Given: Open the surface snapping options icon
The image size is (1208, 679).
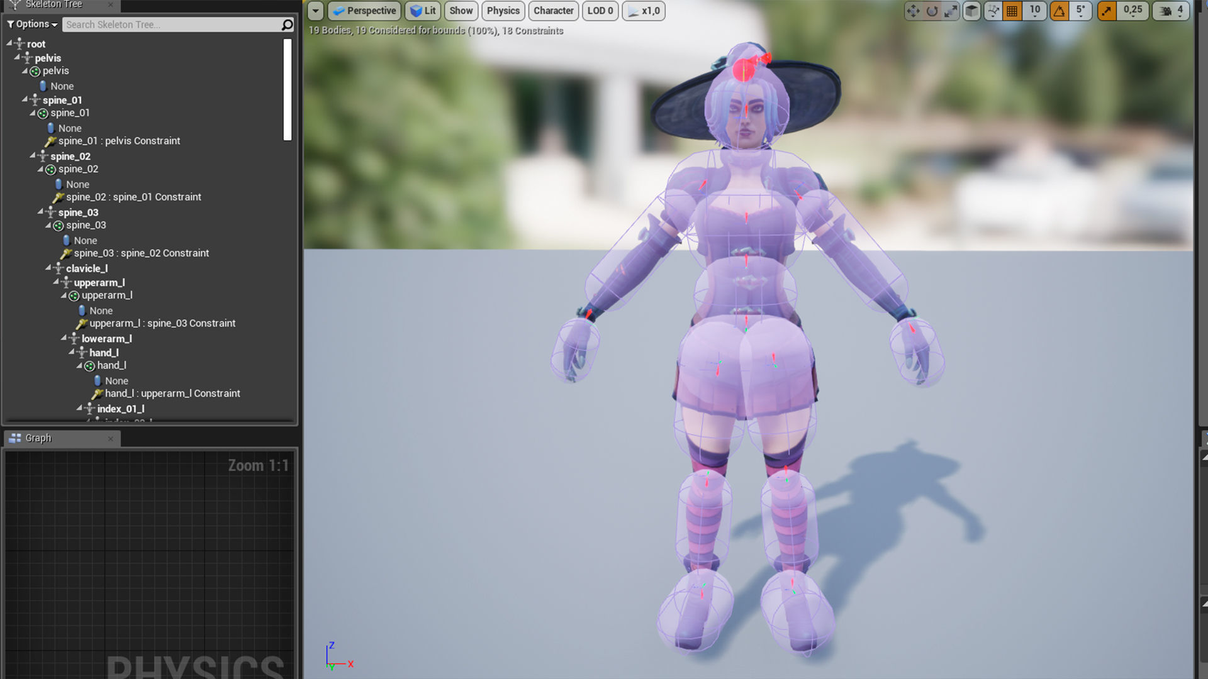Looking at the screenshot, I should (993, 11).
